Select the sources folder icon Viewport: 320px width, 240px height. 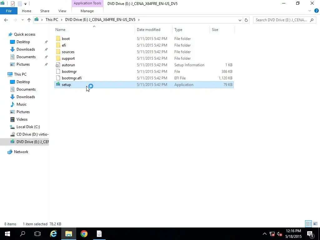point(58,52)
